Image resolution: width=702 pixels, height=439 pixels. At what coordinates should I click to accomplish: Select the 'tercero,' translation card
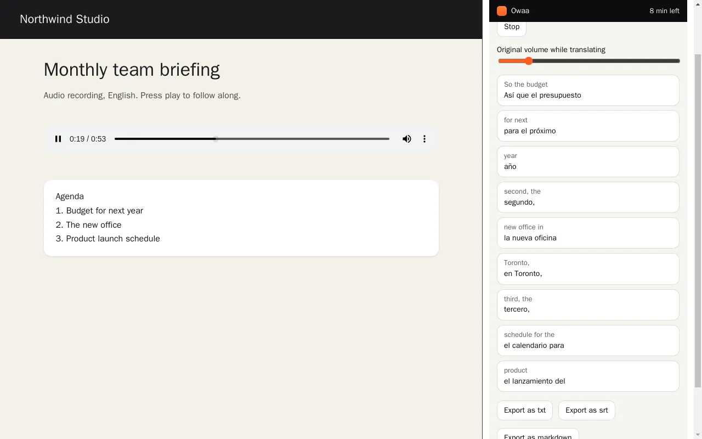588,305
